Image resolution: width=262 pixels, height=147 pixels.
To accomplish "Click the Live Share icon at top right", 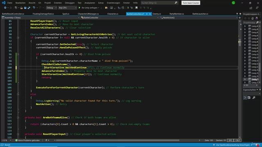I will [x=251, y=8].
